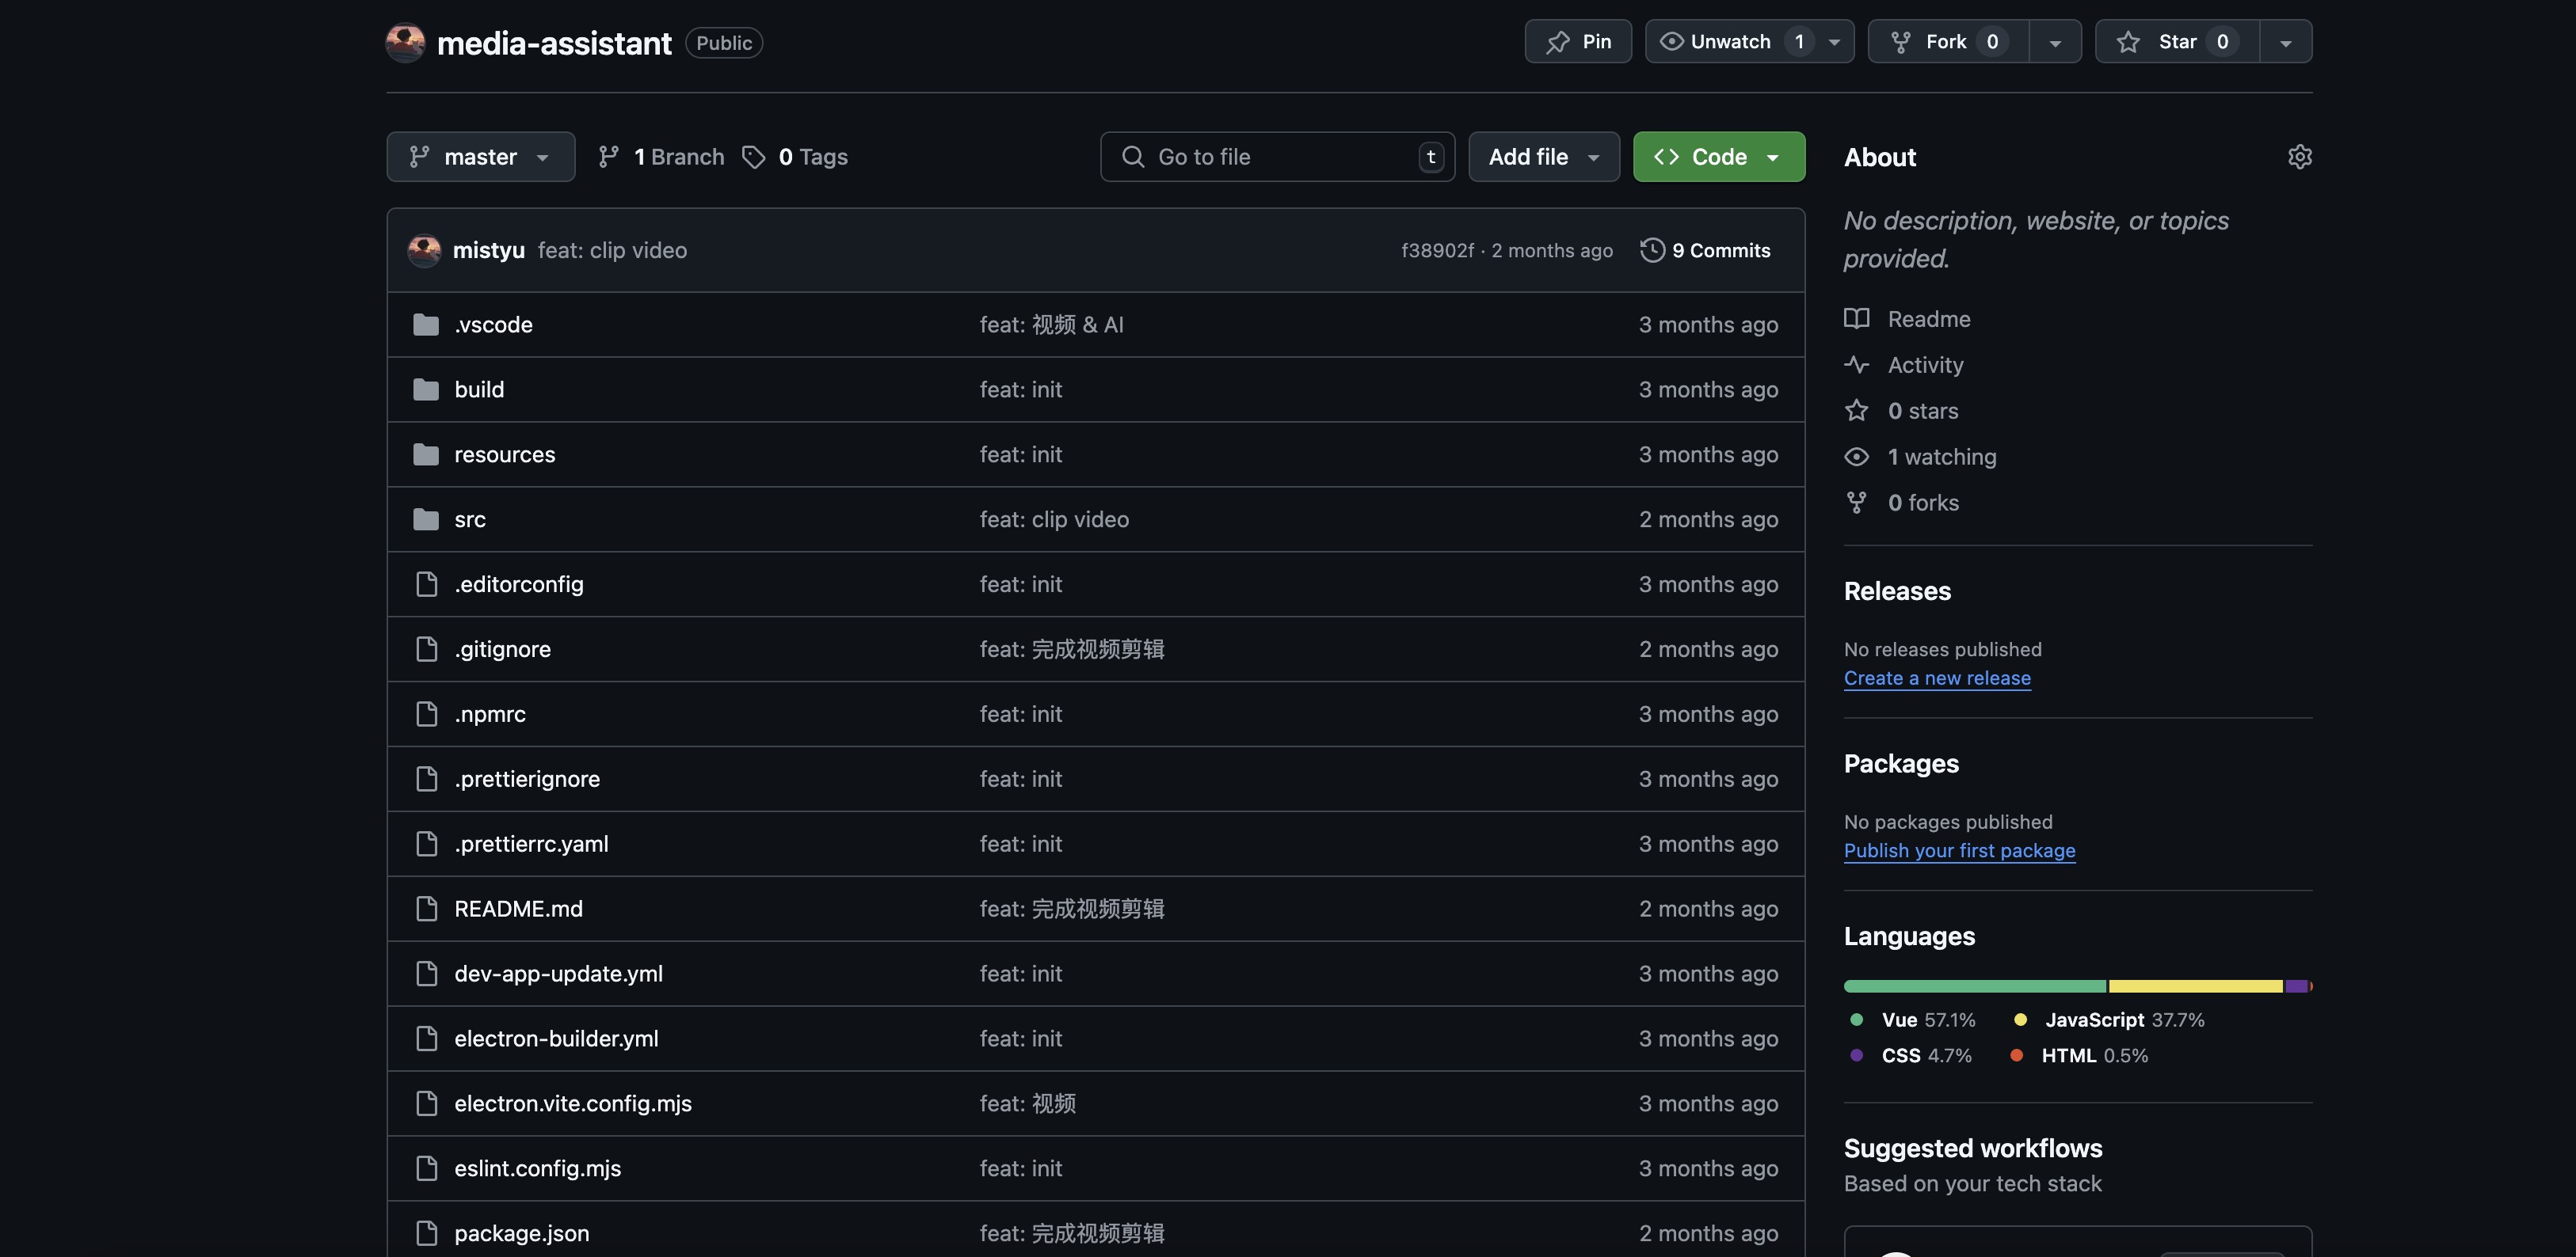The height and width of the screenshot is (1257, 2576).
Task: Open the Packages heading link
Action: [1900, 765]
